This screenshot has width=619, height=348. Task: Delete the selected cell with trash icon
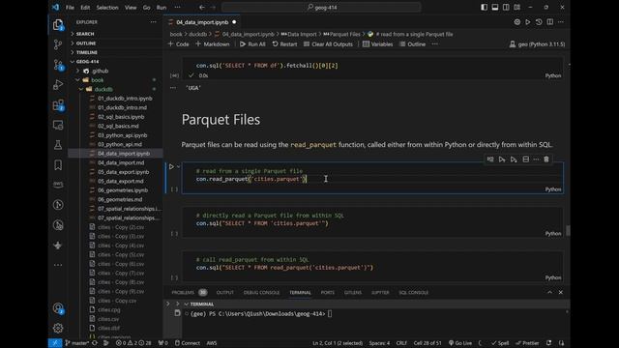[546, 159]
